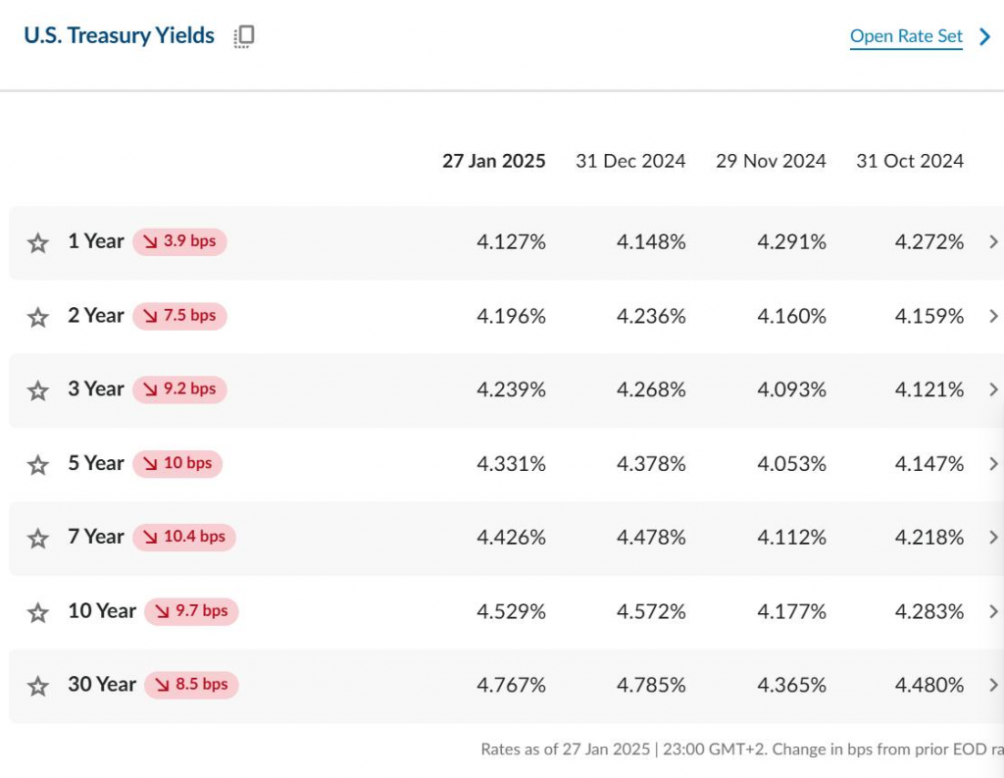Click the down-arrow icon in 8.5 bps badge
This screenshot has height=778, width=1004.
pyautogui.click(x=162, y=685)
